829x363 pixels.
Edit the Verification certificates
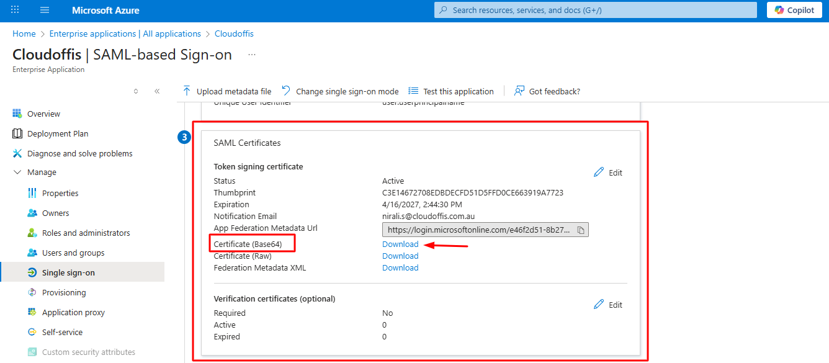[x=608, y=305]
